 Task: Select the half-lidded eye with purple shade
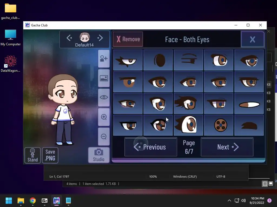coord(219,103)
